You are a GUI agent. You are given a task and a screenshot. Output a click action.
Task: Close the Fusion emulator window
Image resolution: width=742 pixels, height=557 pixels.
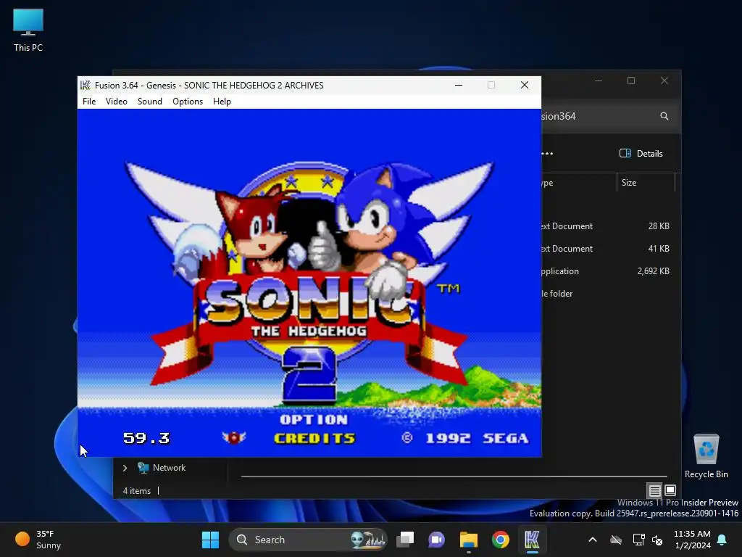(x=525, y=86)
